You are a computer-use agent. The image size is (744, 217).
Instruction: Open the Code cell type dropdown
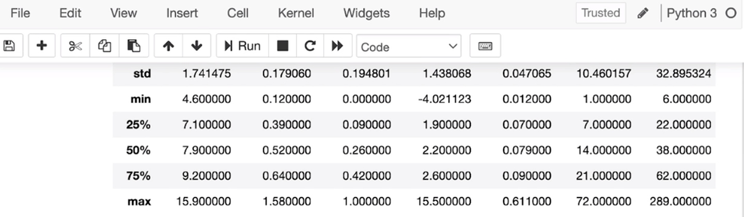[x=409, y=47]
